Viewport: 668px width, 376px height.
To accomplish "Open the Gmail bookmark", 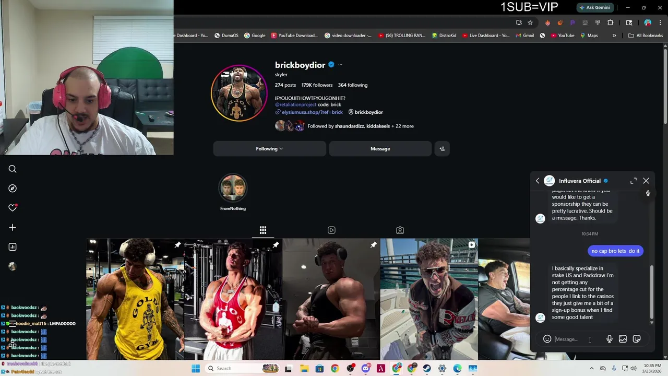I will click(524, 36).
